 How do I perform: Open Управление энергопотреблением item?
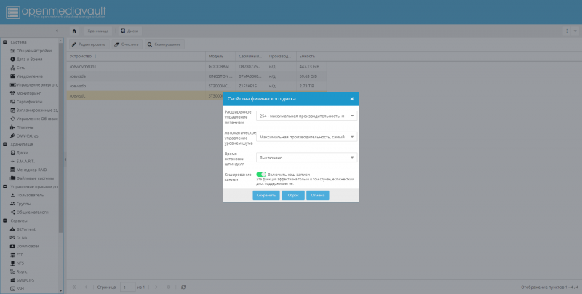(34, 85)
